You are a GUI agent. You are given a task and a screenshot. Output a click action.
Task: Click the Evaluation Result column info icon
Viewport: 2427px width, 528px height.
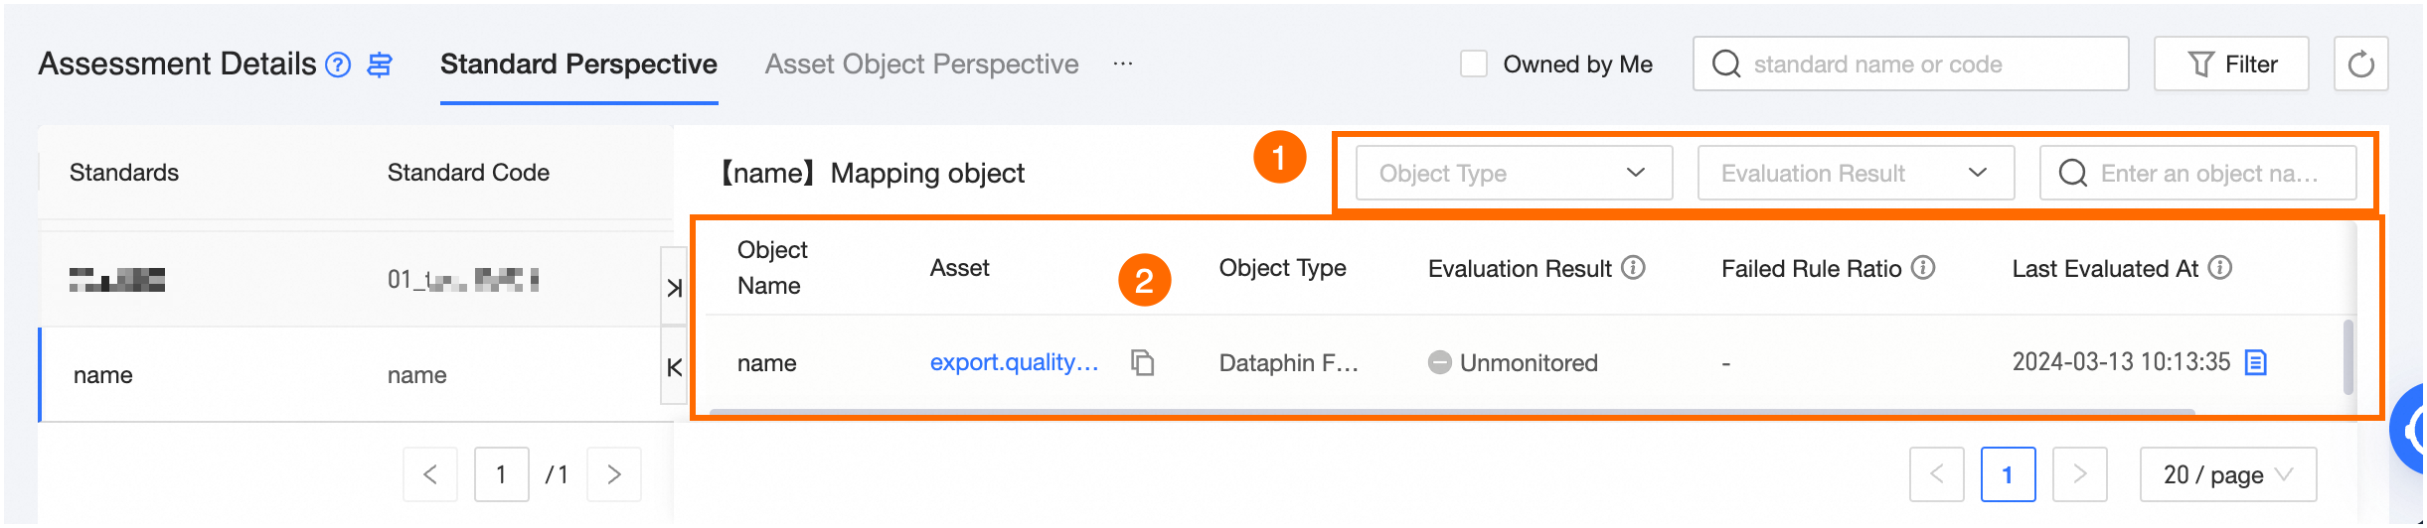pos(1633,268)
